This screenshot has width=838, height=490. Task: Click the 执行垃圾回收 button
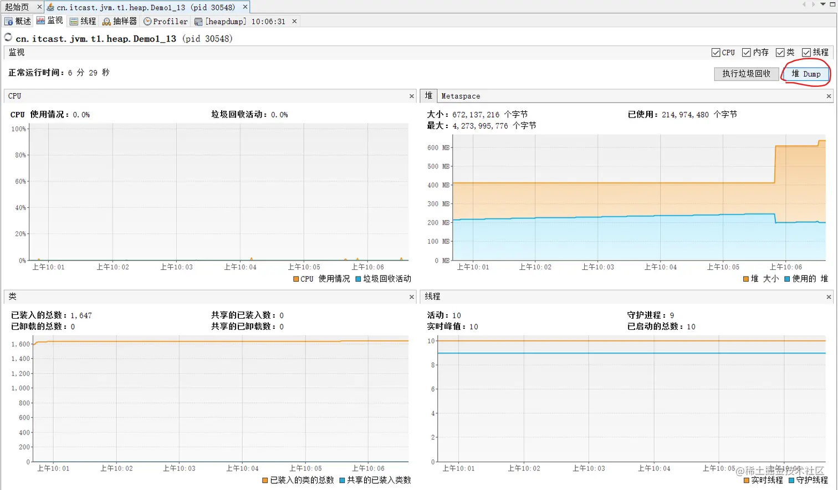(x=746, y=74)
